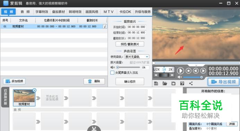Screen dimensions: 240x131
Task: Click the playback speed jog wheel
Action: [164, 75]
